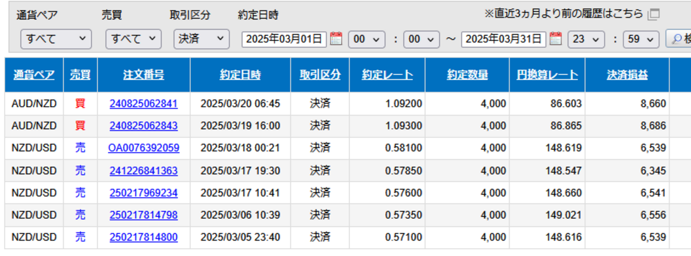This screenshot has width=691, height=256.
Task: Open order number 241226841363
Action: [144, 170]
